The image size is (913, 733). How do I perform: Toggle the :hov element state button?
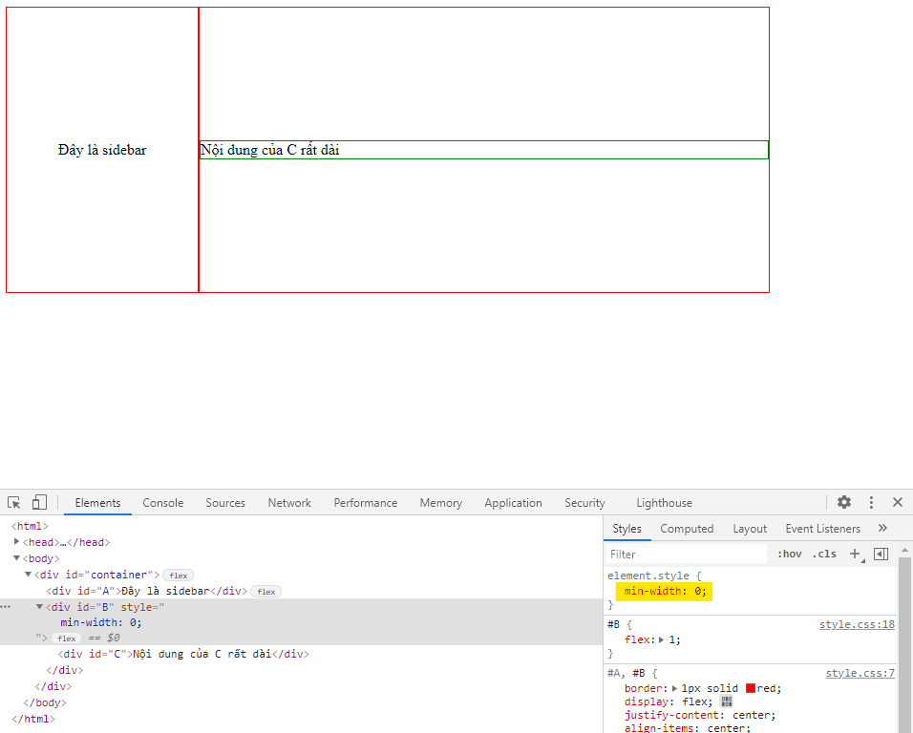coord(790,554)
